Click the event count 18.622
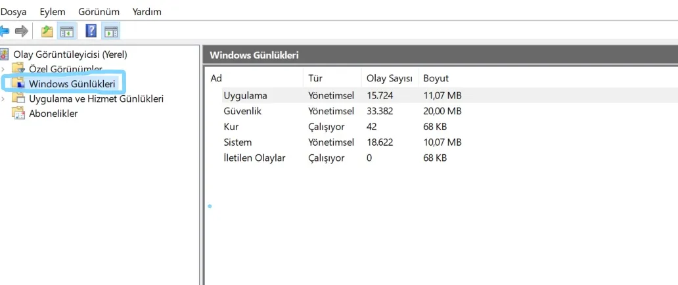 tap(380, 142)
